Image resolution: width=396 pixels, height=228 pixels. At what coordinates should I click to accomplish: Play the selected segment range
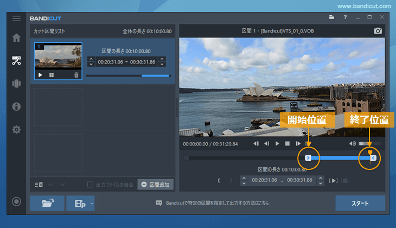click(333, 180)
